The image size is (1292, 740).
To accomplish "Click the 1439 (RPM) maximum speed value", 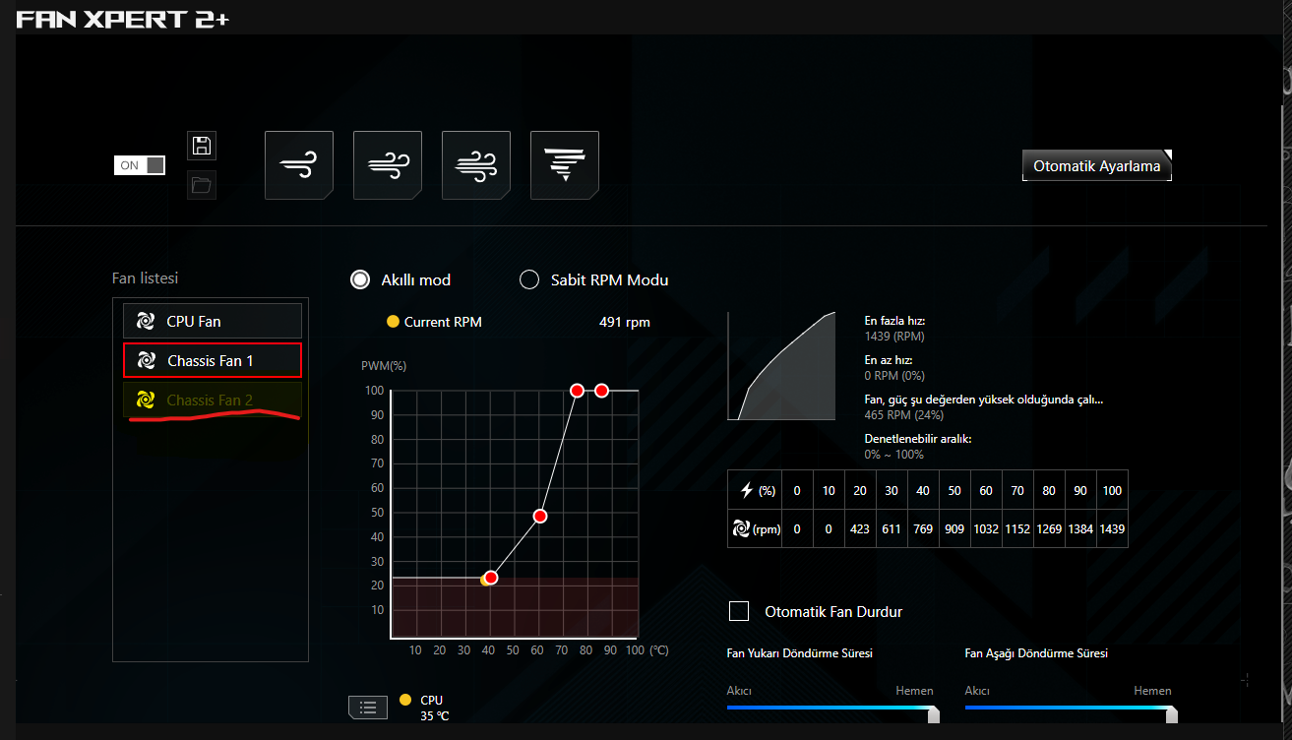I will pyautogui.click(x=894, y=337).
